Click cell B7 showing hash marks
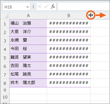 point(69,74)
